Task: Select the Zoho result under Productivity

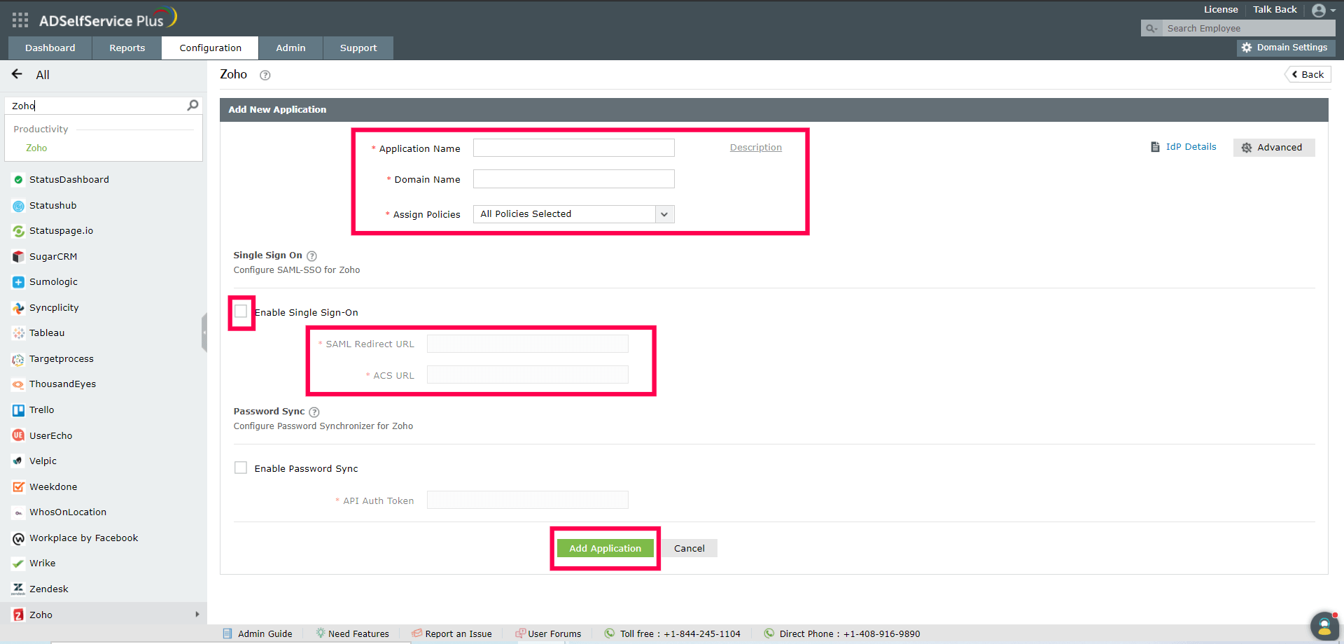Action: [x=36, y=148]
